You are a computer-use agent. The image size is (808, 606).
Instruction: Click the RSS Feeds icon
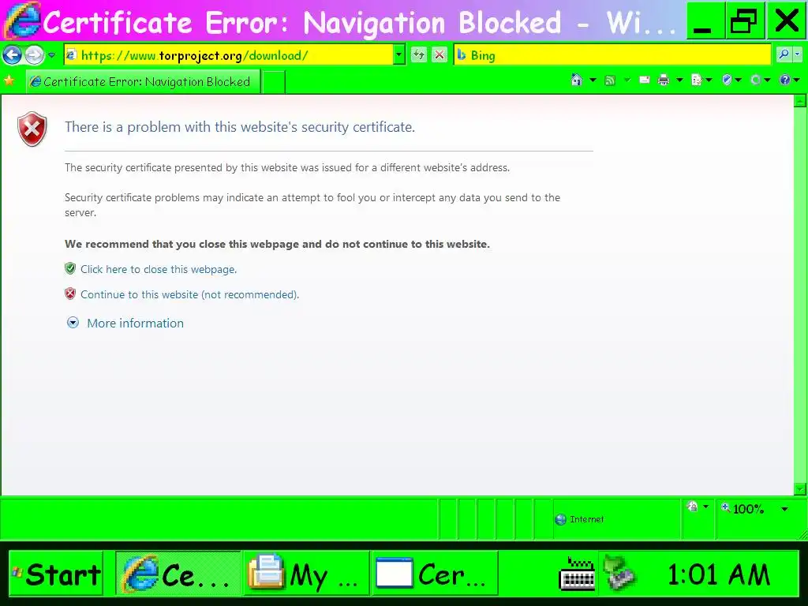click(610, 80)
